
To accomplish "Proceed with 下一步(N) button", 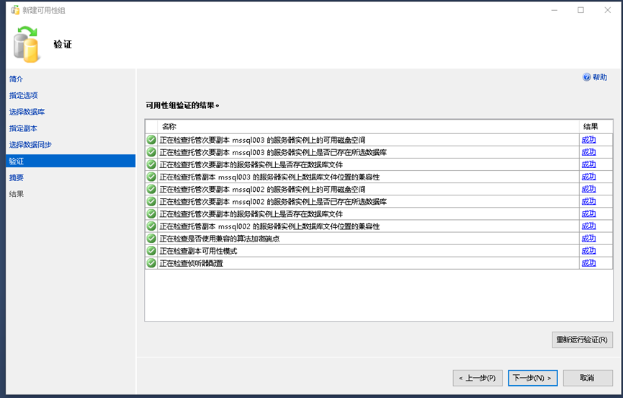I will pos(532,378).
